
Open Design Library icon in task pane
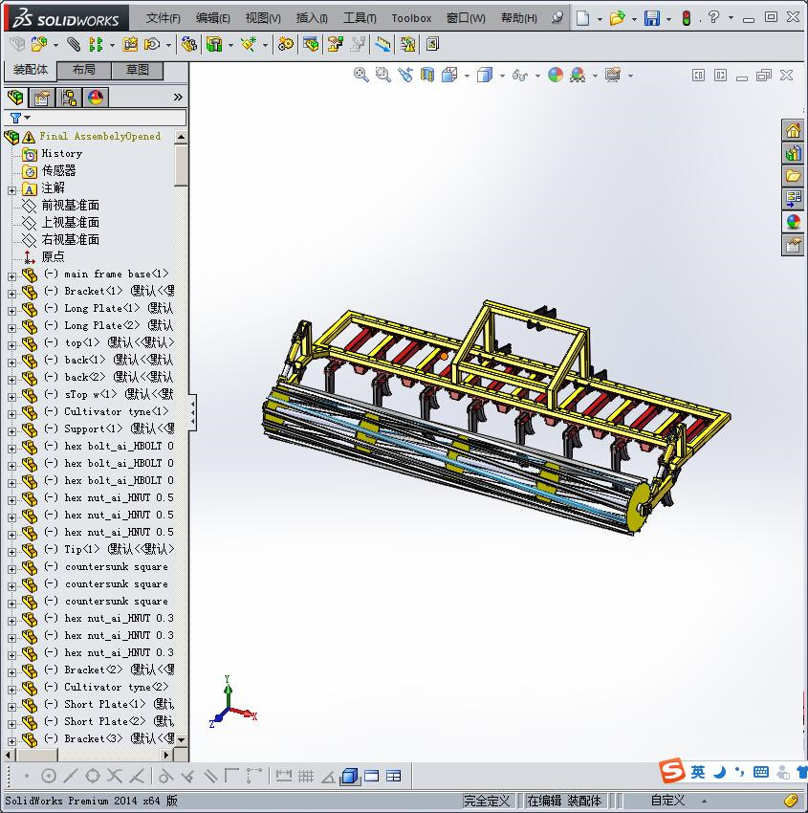793,153
